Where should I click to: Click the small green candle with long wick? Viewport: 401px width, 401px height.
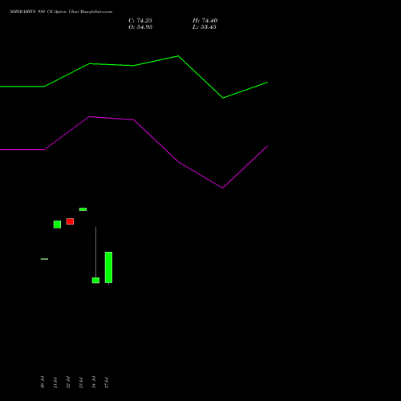95,280
